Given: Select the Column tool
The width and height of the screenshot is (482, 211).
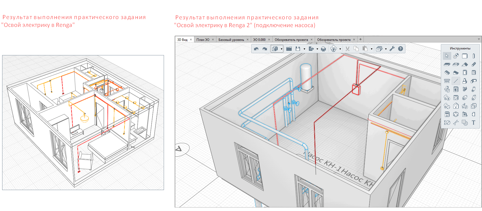Looking at the screenshot, I should (473, 56).
